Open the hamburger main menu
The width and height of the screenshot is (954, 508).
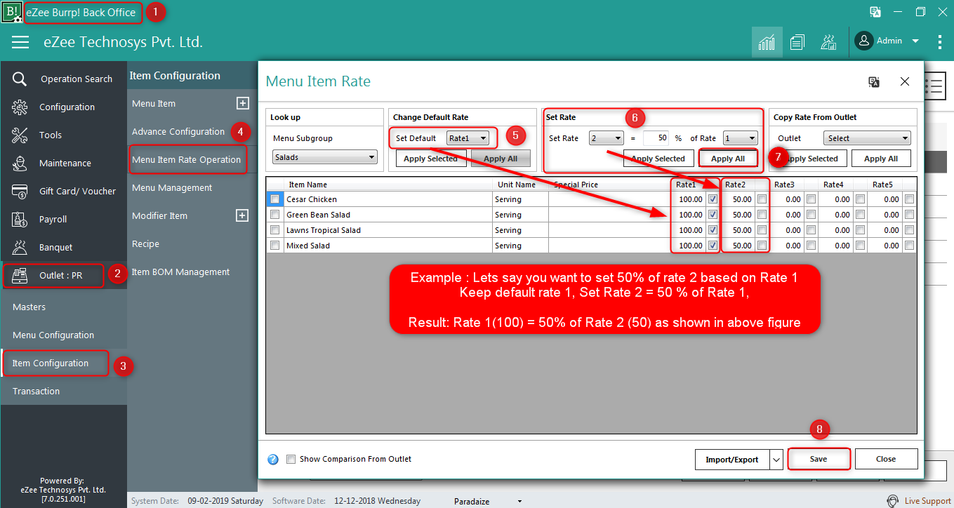click(x=20, y=42)
